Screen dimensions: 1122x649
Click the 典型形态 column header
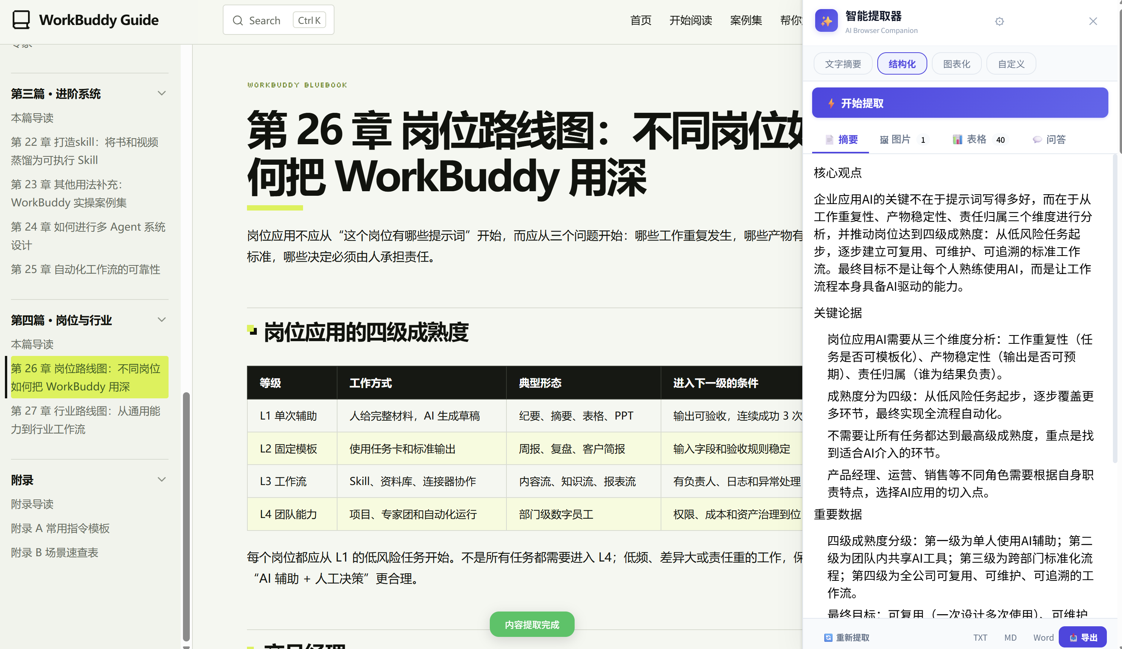pyautogui.click(x=583, y=383)
